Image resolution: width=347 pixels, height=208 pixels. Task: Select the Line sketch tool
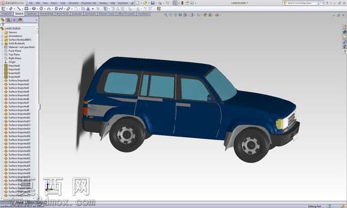pyautogui.click(x=19, y=9)
